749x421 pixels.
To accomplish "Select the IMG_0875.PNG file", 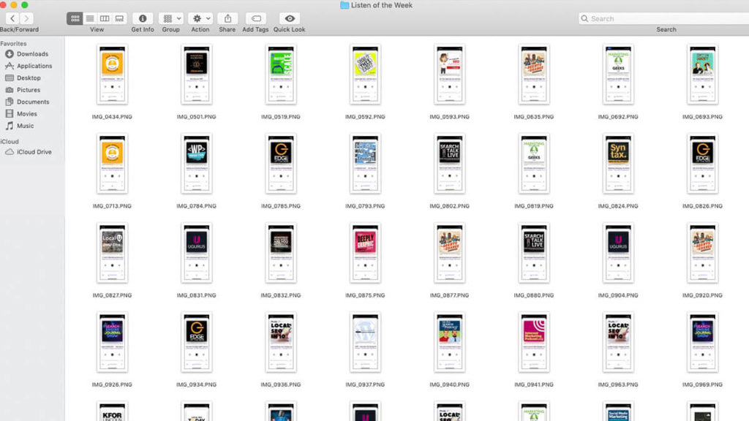I will pyautogui.click(x=365, y=252).
